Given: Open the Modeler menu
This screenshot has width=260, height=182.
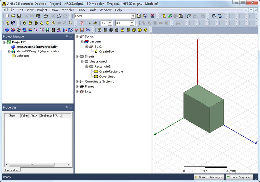Looking at the screenshot, I should tap(68, 10).
